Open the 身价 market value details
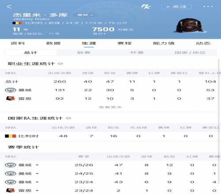Viewport: 221px width, 194px height. click(99, 34)
